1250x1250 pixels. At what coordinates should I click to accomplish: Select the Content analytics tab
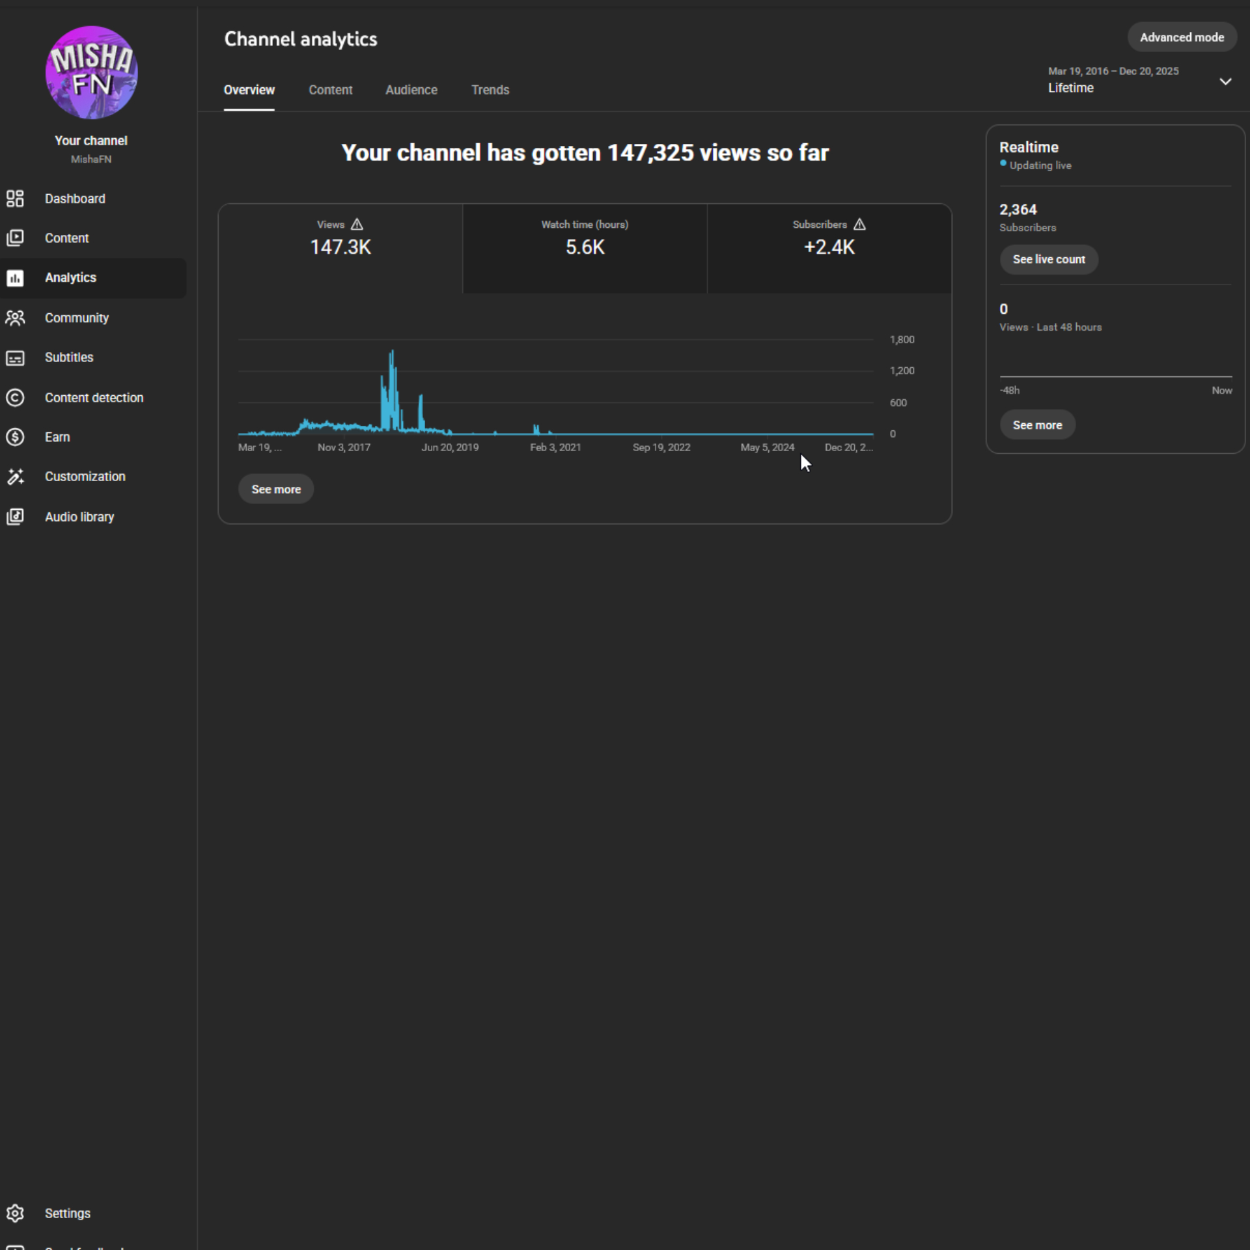tap(330, 90)
